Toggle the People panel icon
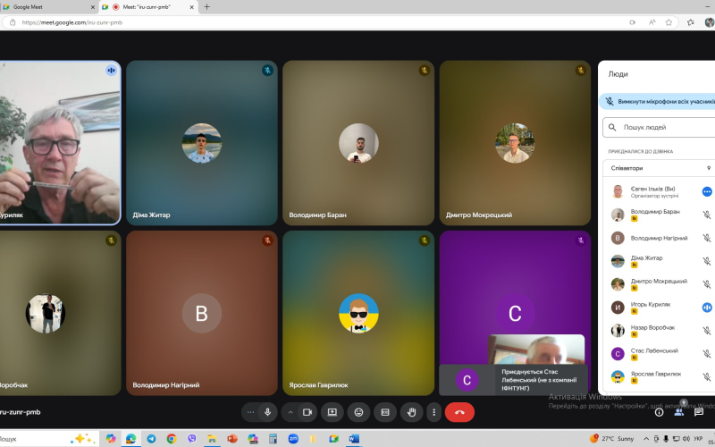 click(679, 412)
